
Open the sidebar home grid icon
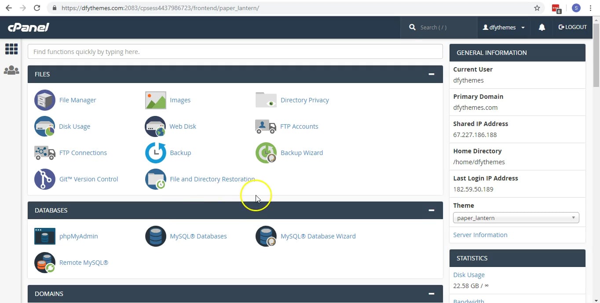click(x=11, y=49)
